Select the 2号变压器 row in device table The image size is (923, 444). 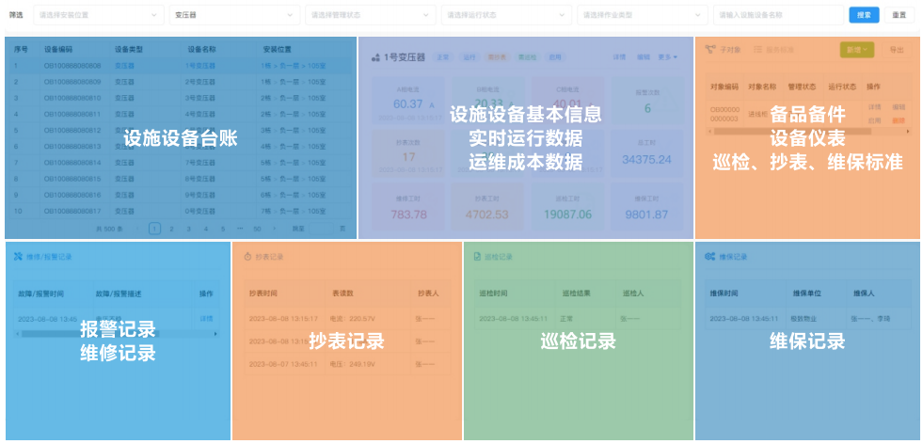(181, 81)
